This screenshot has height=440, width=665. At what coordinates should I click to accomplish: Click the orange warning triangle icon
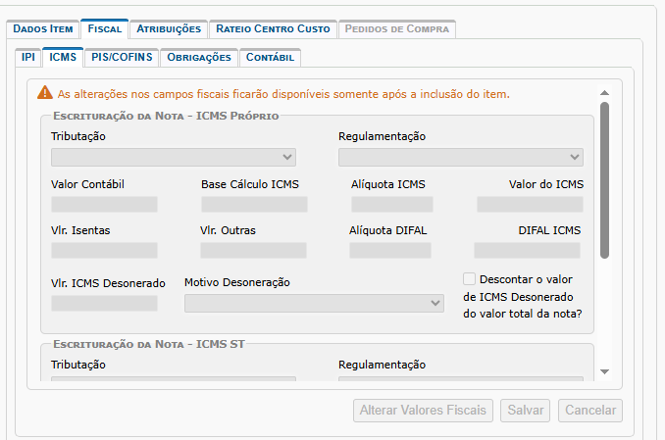click(x=44, y=93)
